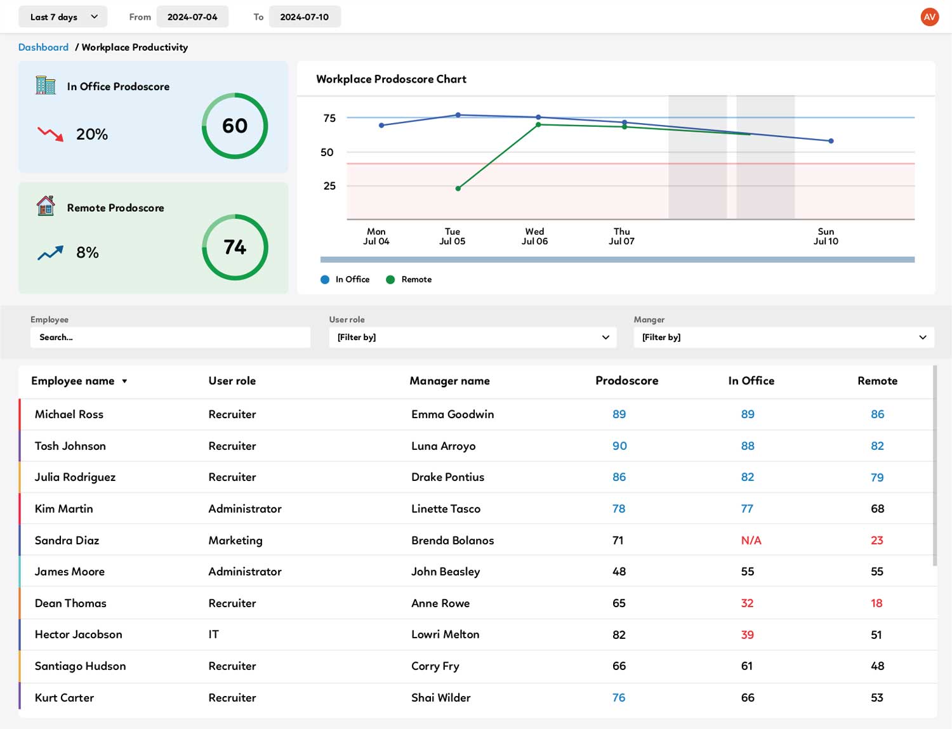Select the office building icon on In Office card
This screenshot has height=729, width=952.
tap(45, 85)
